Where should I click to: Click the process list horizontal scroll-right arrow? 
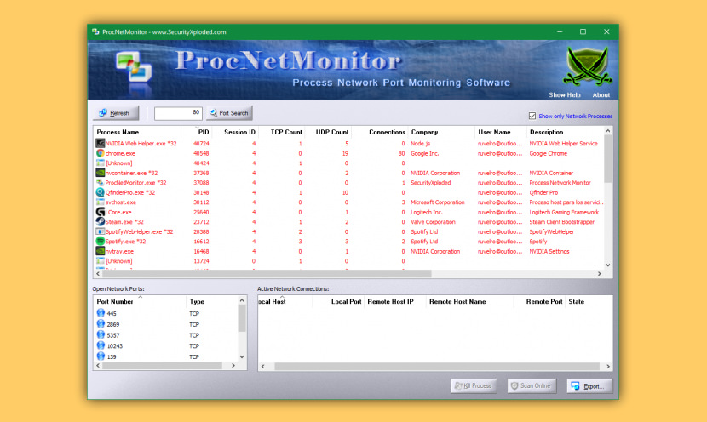tap(599, 273)
